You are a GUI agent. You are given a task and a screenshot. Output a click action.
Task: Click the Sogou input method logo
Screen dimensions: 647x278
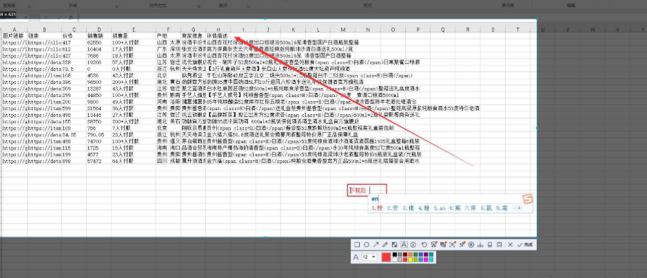click(x=527, y=199)
